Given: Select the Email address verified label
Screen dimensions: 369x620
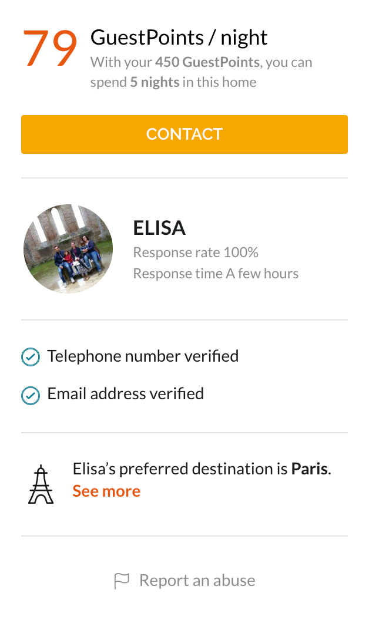Looking at the screenshot, I should [125, 393].
